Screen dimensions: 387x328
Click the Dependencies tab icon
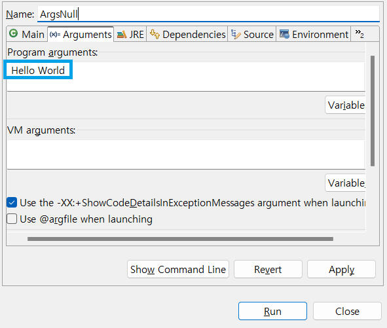155,34
